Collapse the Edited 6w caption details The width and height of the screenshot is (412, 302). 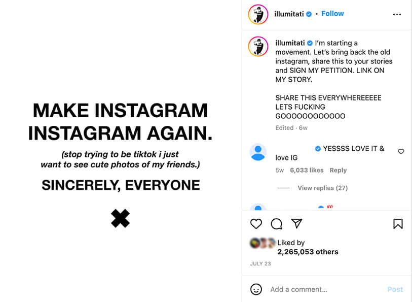pyautogui.click(x=291, y=128)
